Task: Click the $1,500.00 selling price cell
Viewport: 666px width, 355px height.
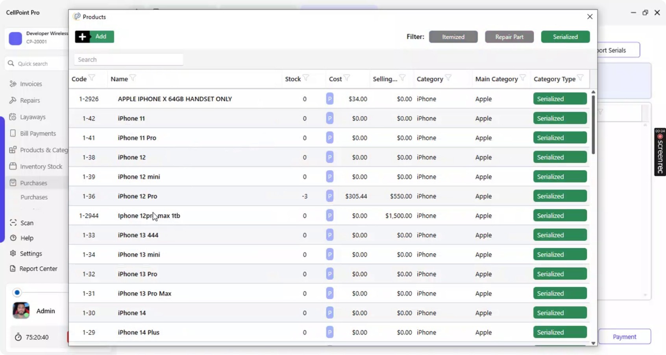Action: click(x=398, y=216)
